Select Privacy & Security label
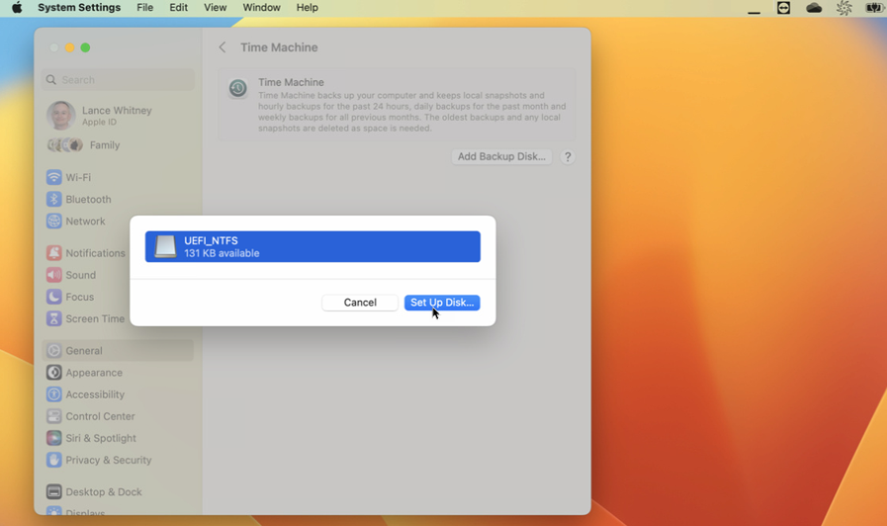 pos(109,460)
